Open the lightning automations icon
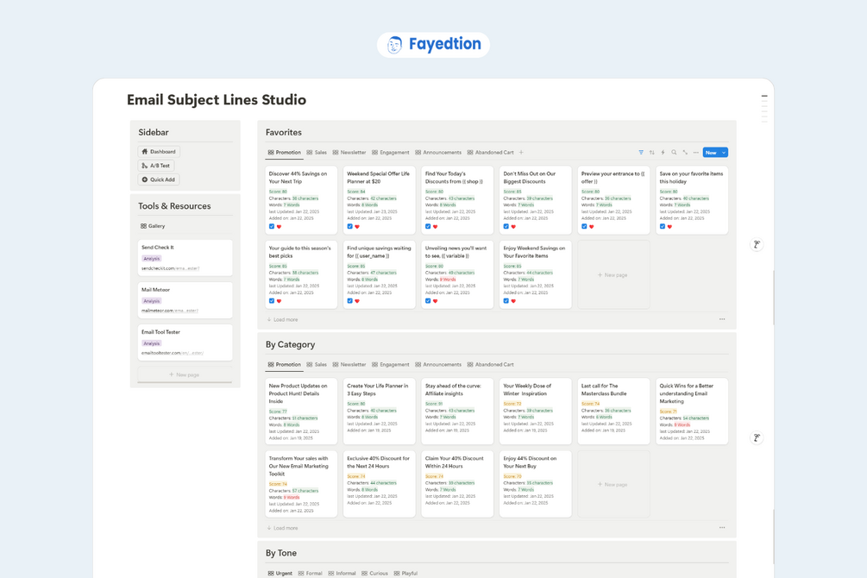The height and width of the screenshot is (578, 867). click(x=663, y=153)
